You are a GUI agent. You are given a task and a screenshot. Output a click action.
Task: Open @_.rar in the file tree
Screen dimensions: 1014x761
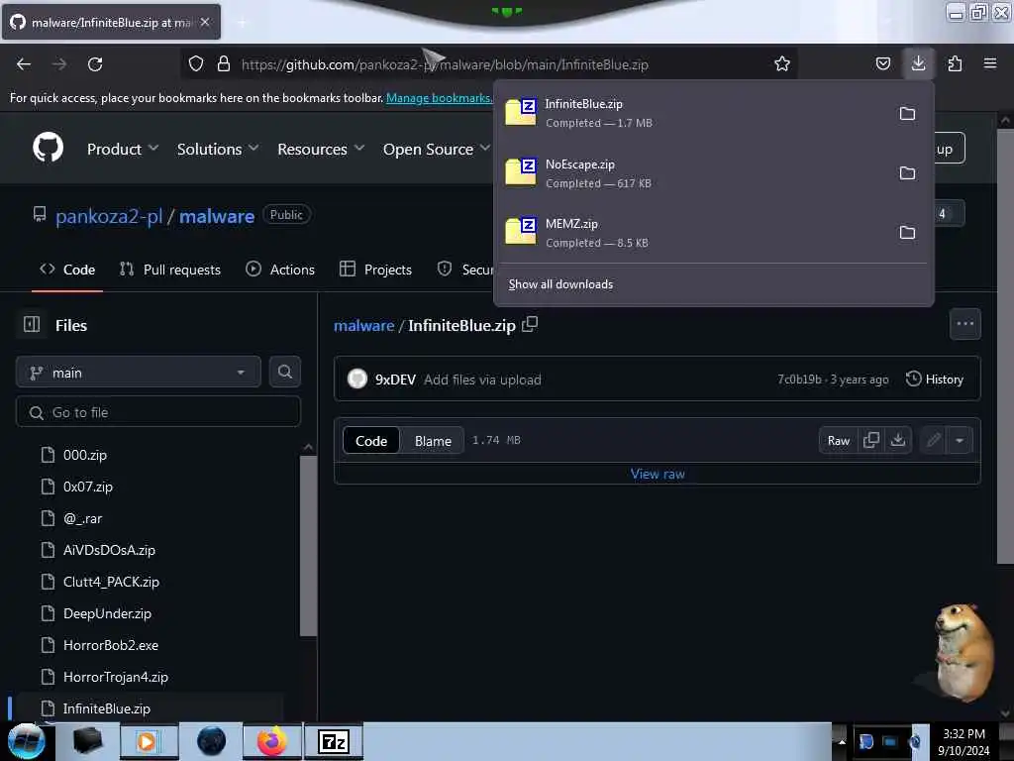coord(82,518)
